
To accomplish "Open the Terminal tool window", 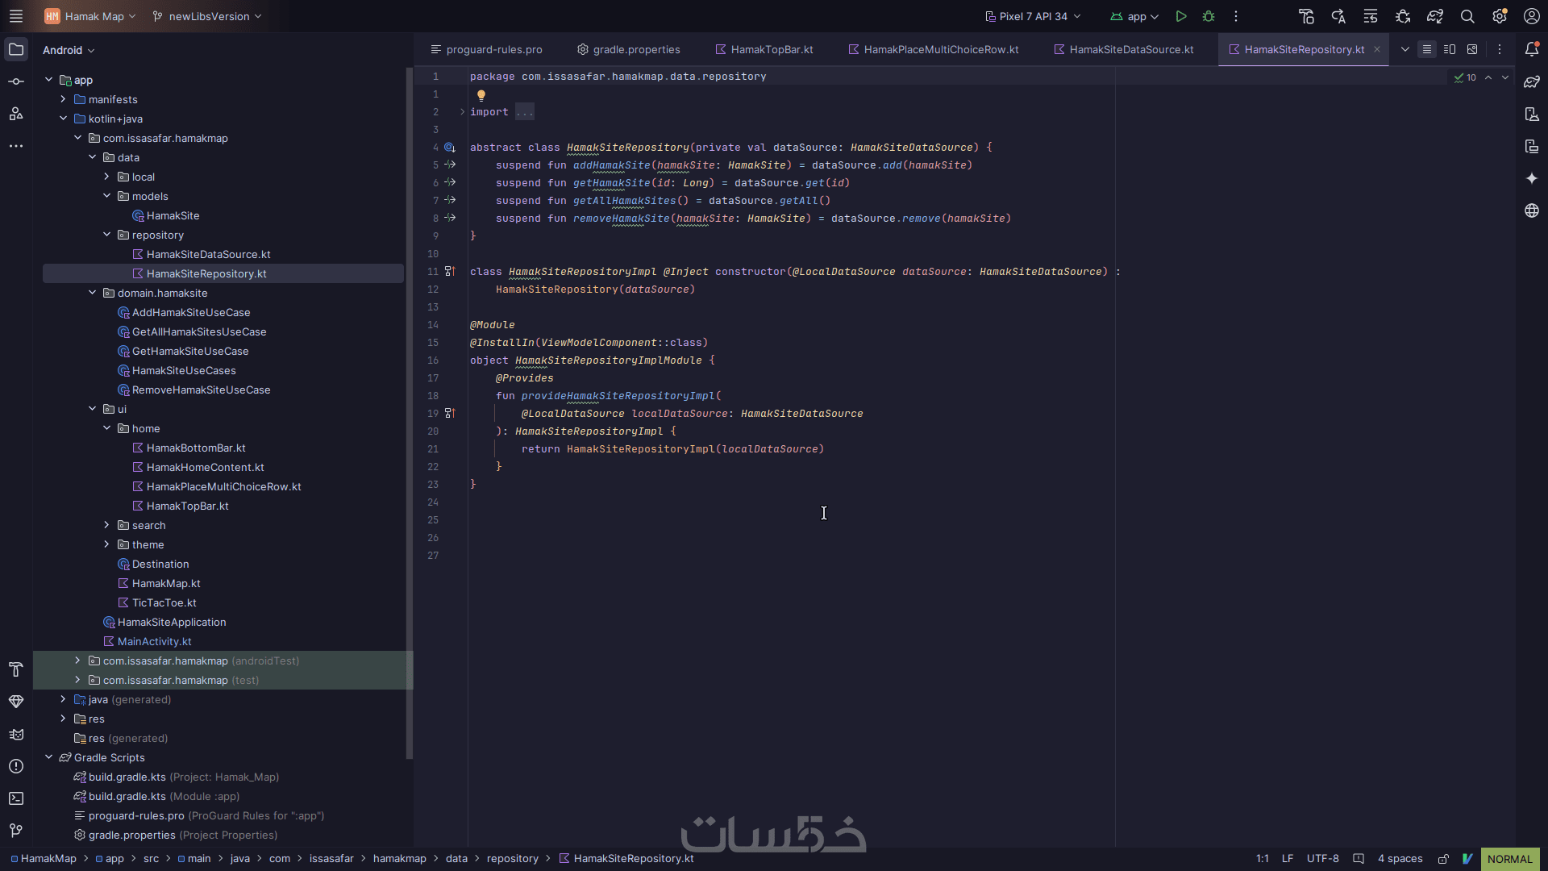I will pyautogui.click(x=16, y=798).
